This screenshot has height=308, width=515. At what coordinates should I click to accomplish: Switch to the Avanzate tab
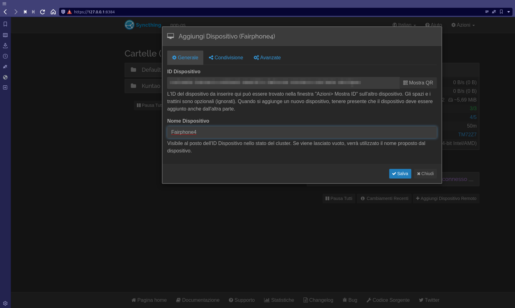(267, 58)
